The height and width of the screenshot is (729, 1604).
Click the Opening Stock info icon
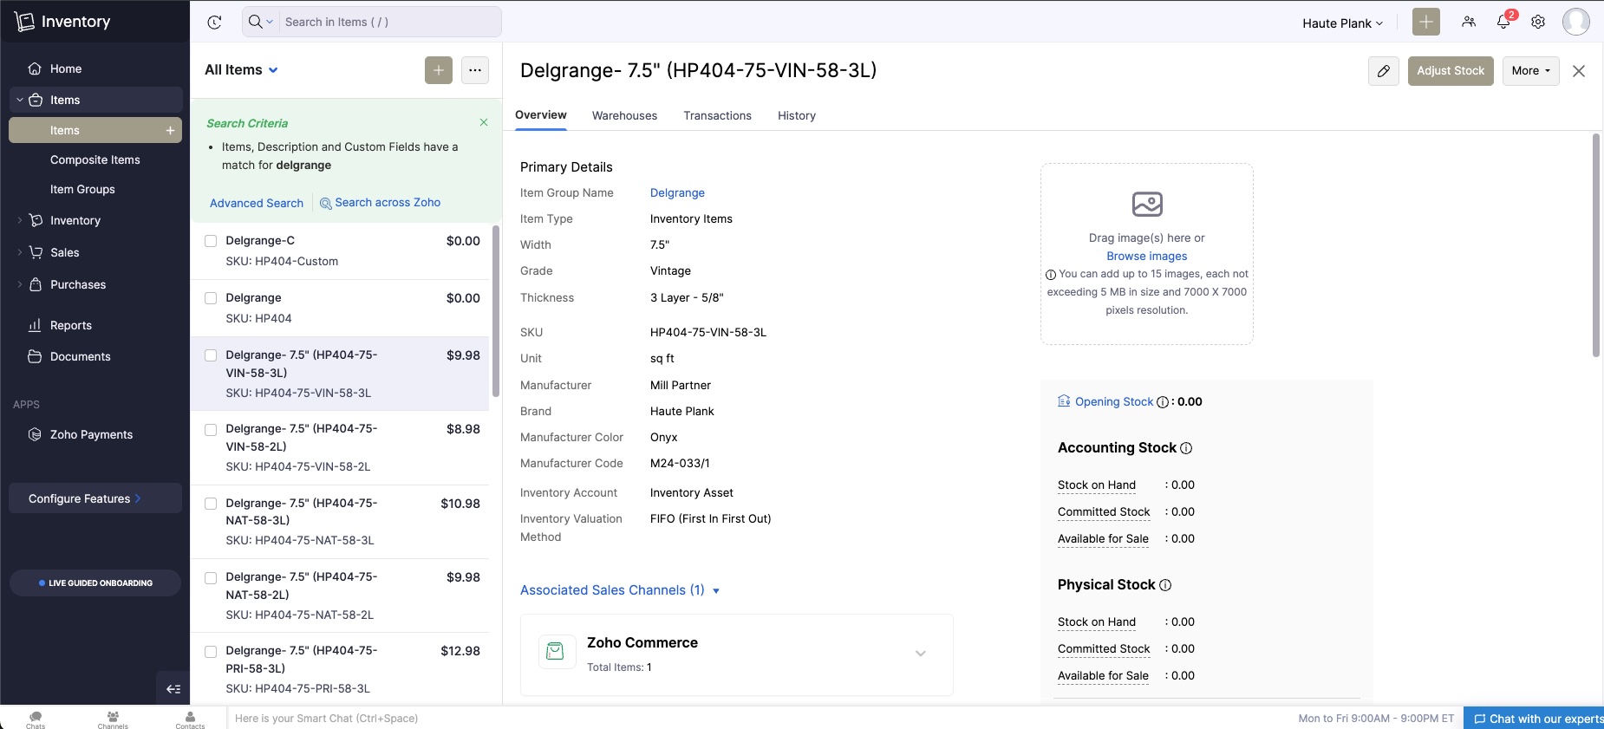pyautogui.click(x=1163, y=402)
